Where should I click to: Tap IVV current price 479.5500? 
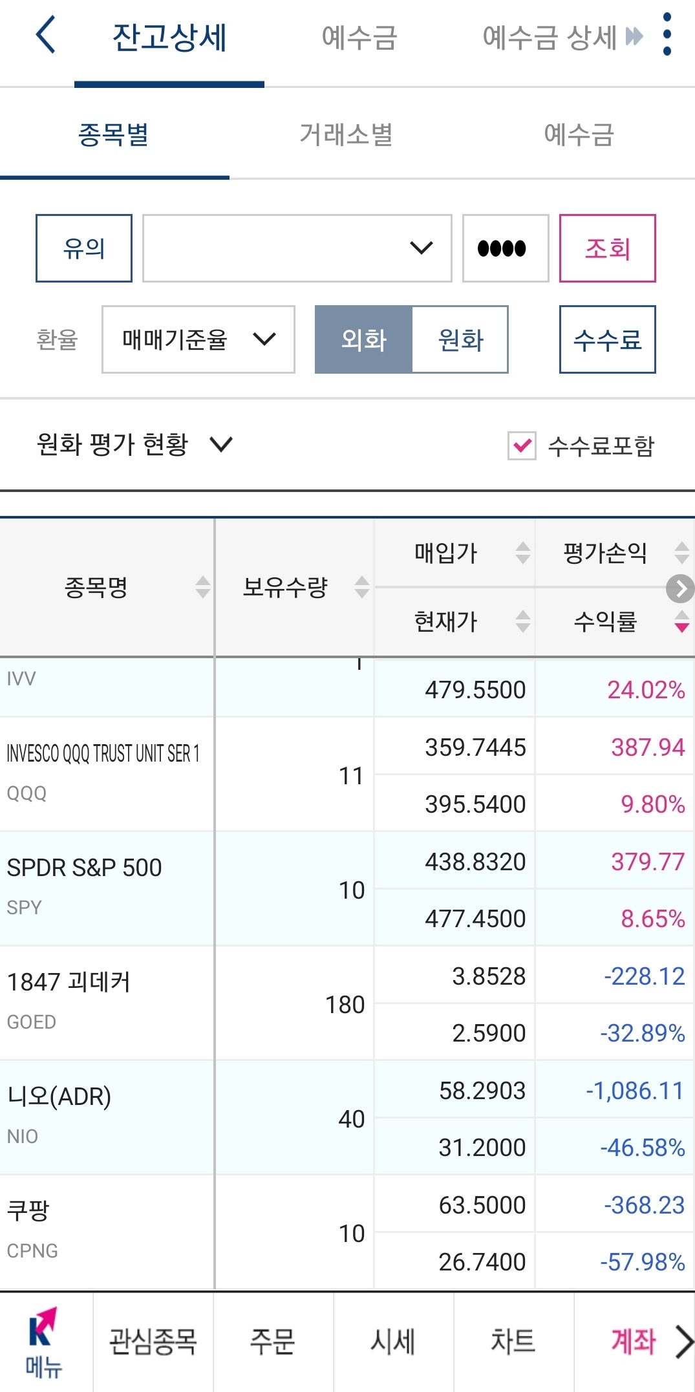[x=475, y=690]
